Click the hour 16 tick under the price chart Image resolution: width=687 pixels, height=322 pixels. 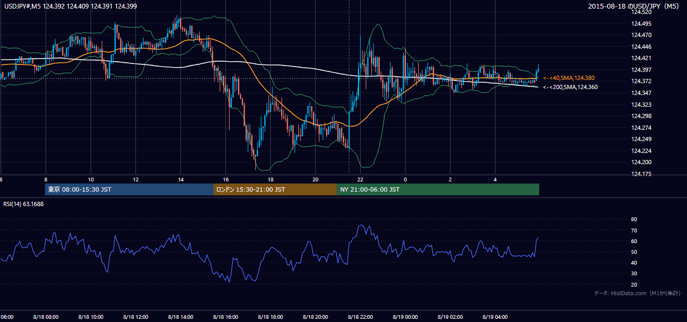[226, 179]
